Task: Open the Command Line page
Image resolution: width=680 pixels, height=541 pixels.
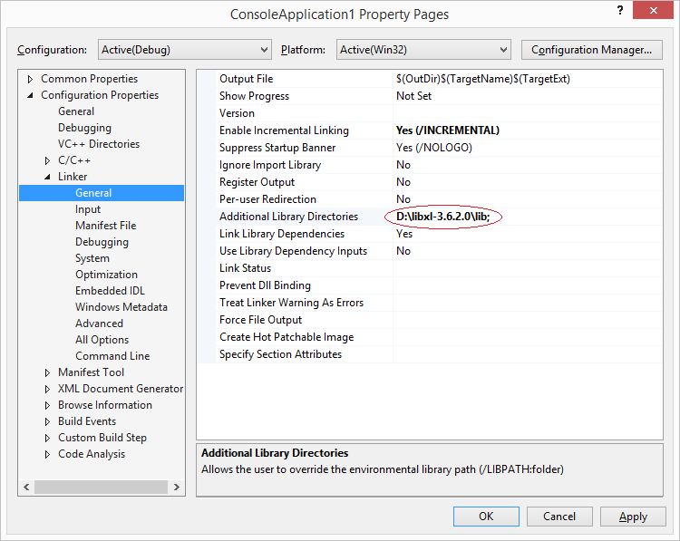Action: point(112,356)
